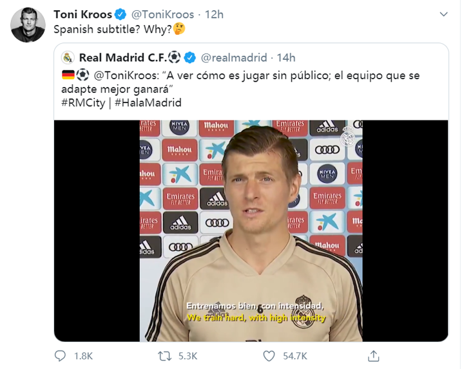This screenshot has height=369, width=464.
Task: Click Toni Kroos profile avatar
Action: (28, 25)
